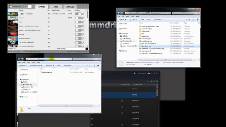Click the steam_api64.dll file icon
Screen dimensions: 226x127
tap(140, 51)
